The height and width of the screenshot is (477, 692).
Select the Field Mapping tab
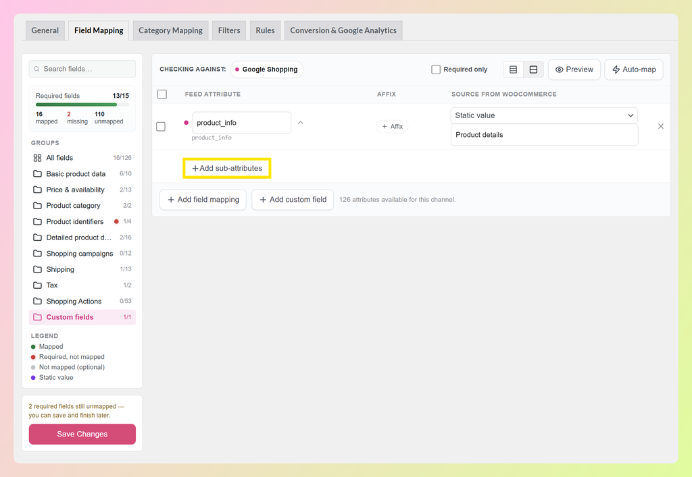(99, 30)
